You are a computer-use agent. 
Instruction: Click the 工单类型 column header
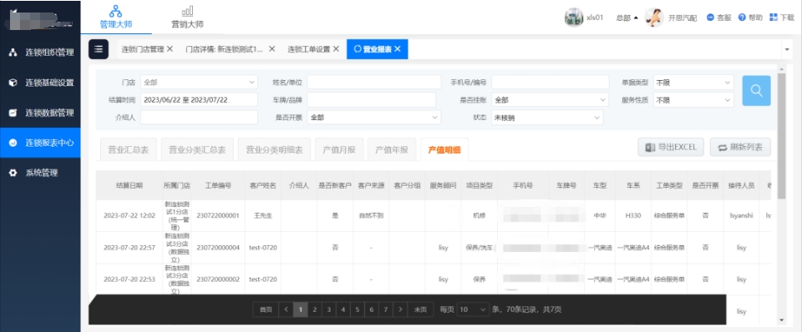pyautogui.click(x=669, y=185)
